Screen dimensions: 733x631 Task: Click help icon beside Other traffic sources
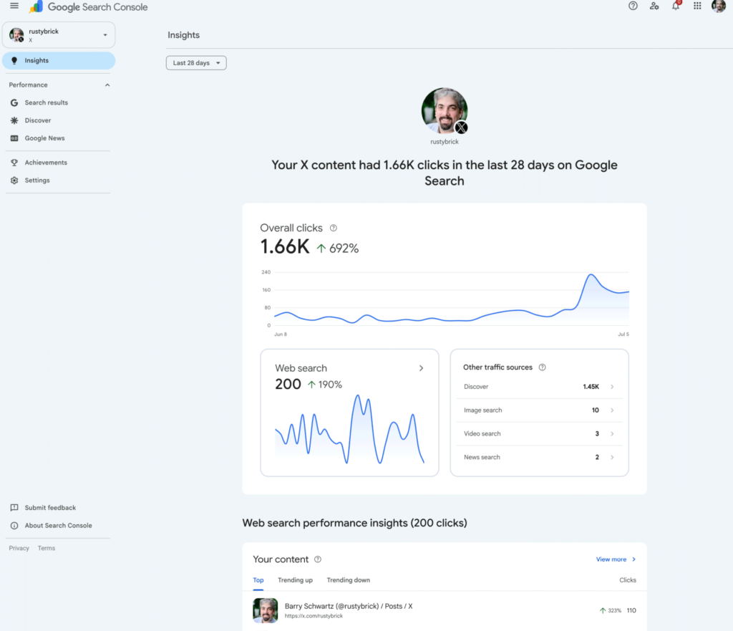[x=543, y=367]
